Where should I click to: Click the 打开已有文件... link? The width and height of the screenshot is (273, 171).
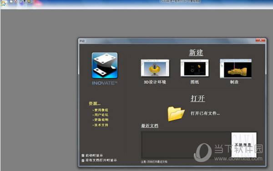tap(205, 113)
